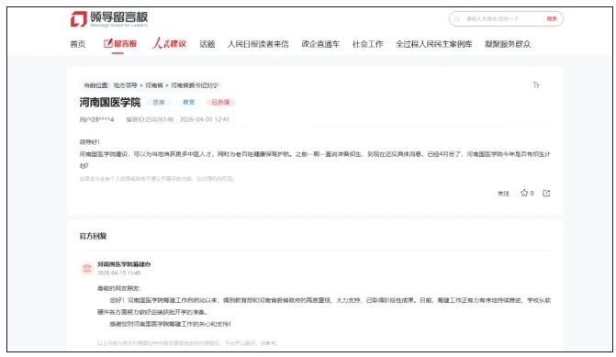Screen dimensions: 616x357
Task: Open the 话题 navigation item
Action: 207,44
